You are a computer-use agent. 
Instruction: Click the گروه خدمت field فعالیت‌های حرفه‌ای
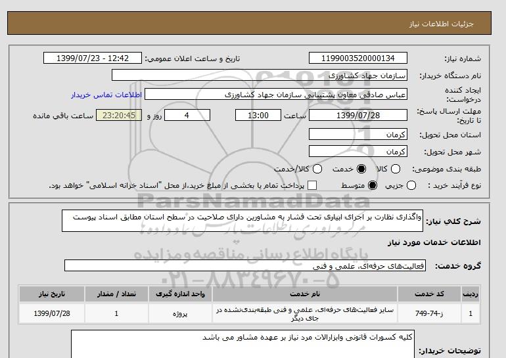(x=245, y=266)
